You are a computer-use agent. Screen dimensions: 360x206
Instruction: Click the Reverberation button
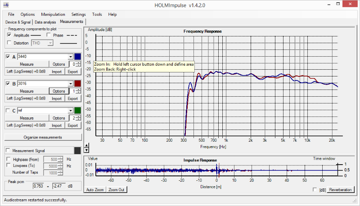point(340,190)
